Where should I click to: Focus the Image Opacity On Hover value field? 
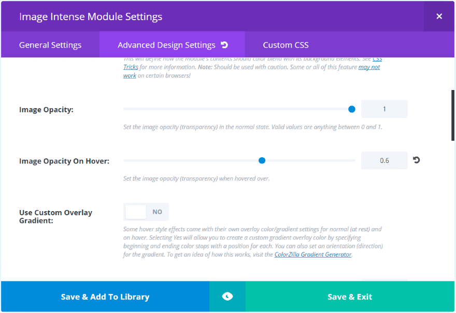pos(384,160)
